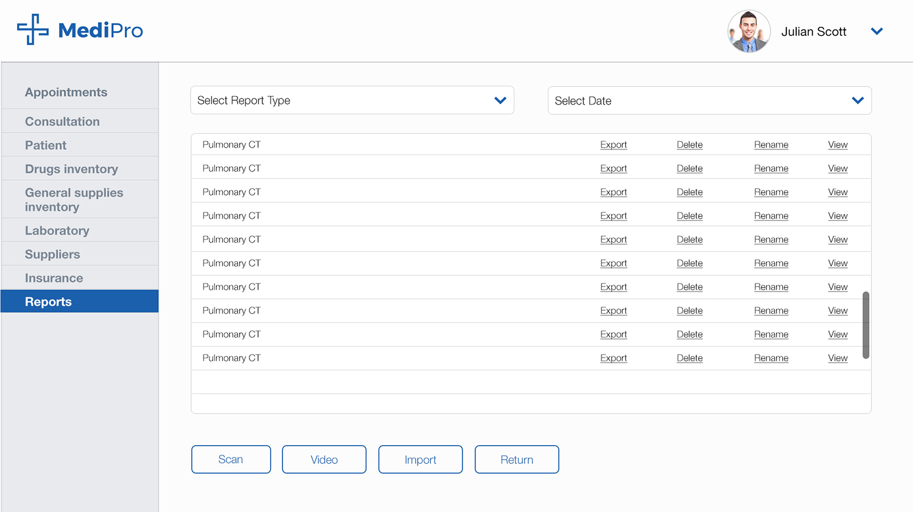
Task: Rename the third Pulmonary CT report
Action: 771,192
